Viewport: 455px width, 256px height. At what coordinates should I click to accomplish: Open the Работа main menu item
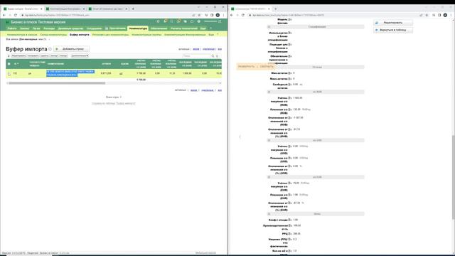[x=12, y=28]
